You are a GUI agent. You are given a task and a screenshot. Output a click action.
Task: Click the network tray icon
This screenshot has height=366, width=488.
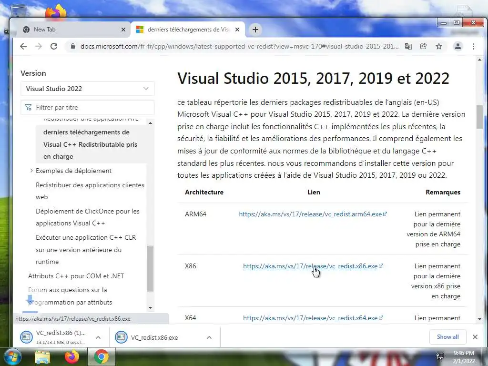440,356
